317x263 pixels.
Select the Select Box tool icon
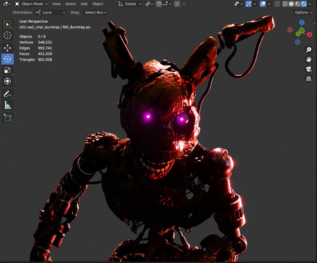[7, 24]
